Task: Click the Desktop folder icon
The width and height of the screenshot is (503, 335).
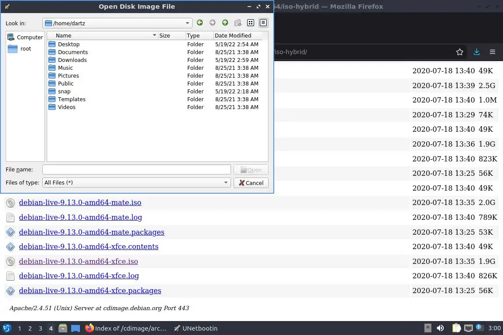Action: tap(52, 44)
